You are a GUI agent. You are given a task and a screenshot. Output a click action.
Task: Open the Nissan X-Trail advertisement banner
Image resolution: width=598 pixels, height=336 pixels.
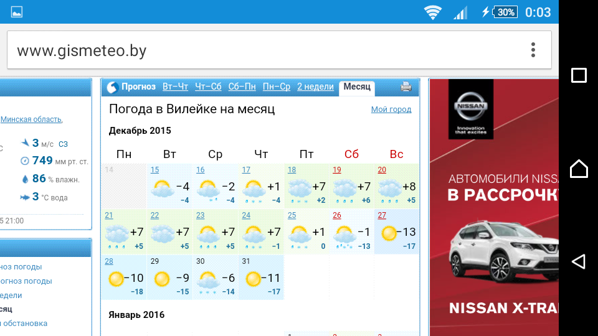(493, 205)
